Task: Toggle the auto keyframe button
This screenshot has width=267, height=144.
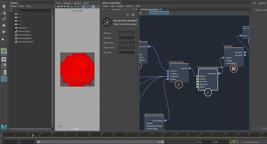Action: (x=234, y=142)
